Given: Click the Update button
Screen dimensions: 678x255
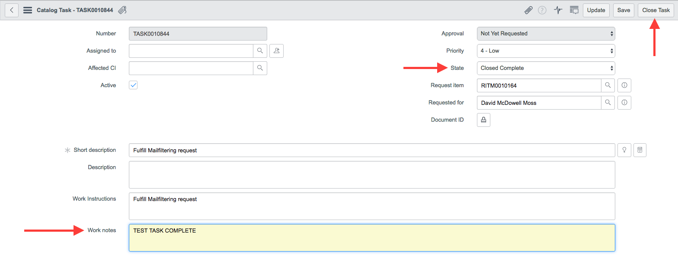Looking at the screenshot, I should tap(596, 10).
